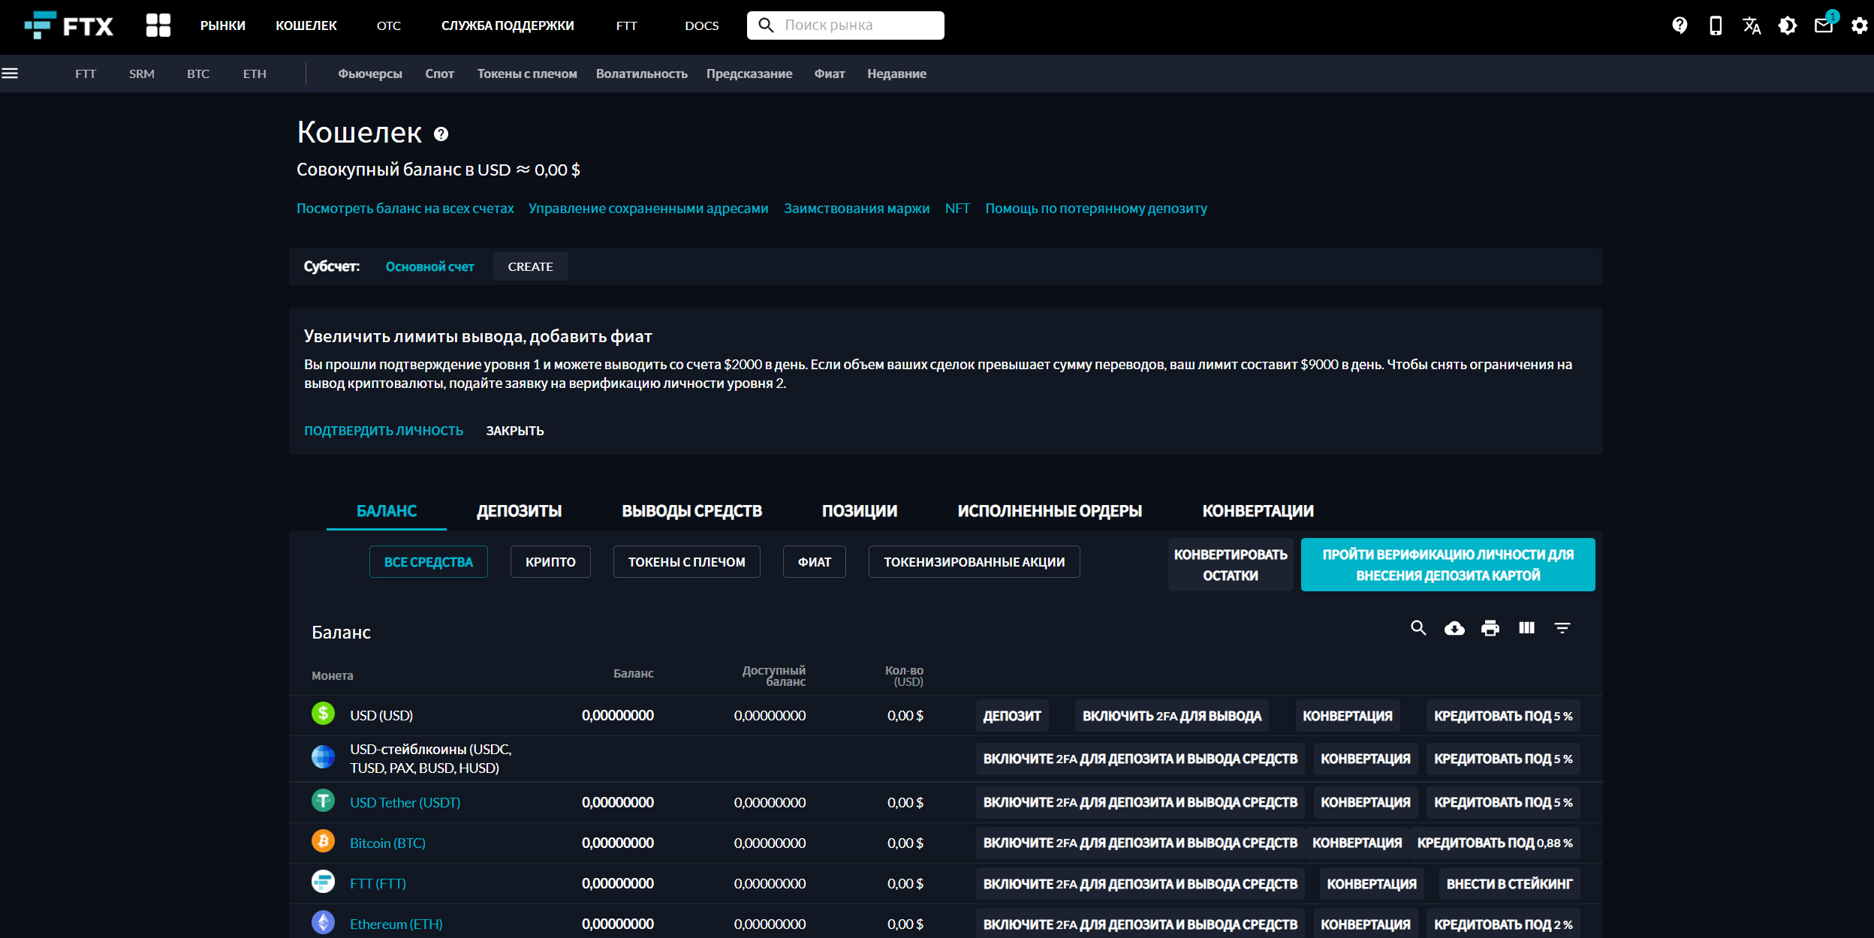Open the mobile app phone icon
The image size is (1874, 938).
coord(1716,26)
